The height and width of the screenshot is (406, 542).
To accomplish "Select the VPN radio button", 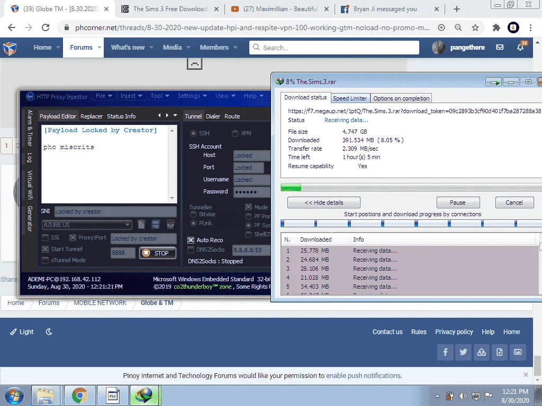I will point(235,133).
